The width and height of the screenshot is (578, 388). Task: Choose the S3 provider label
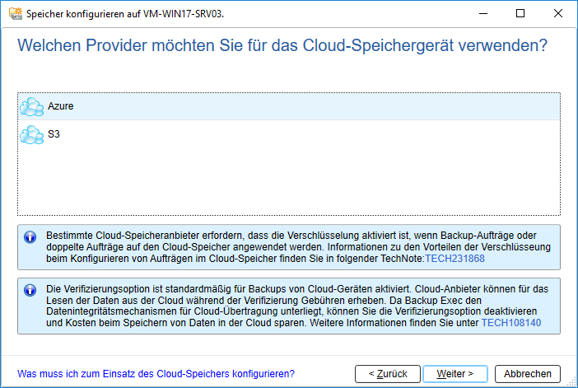[54, 133]
